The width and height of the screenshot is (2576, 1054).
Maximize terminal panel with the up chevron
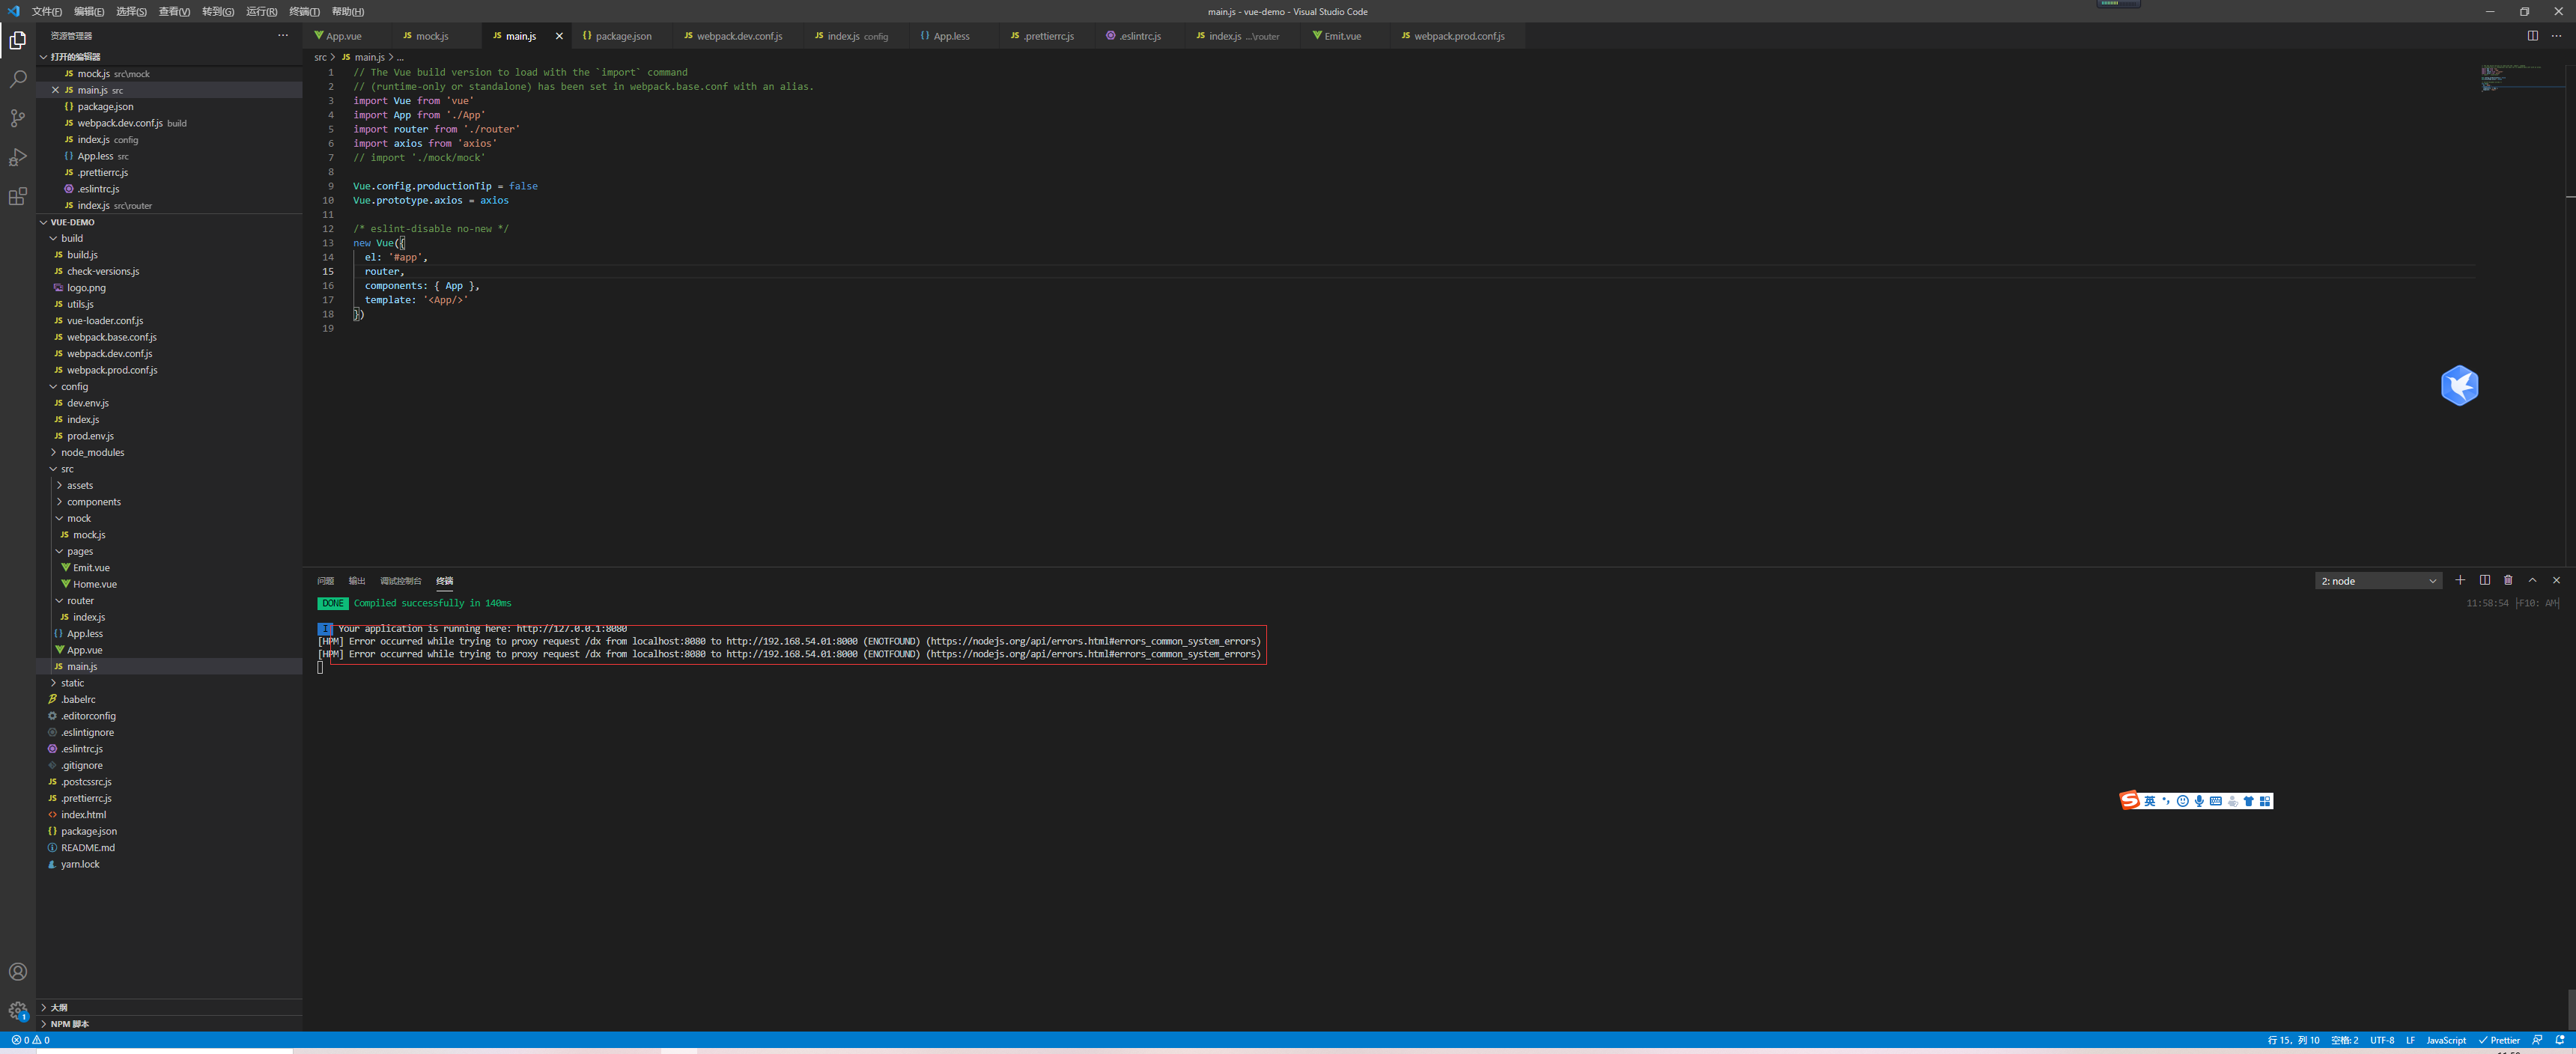pyautogui.click(x=2532, y=580)
